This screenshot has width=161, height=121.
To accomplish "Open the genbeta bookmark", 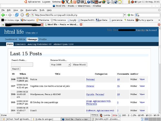I will pos(101,20).
